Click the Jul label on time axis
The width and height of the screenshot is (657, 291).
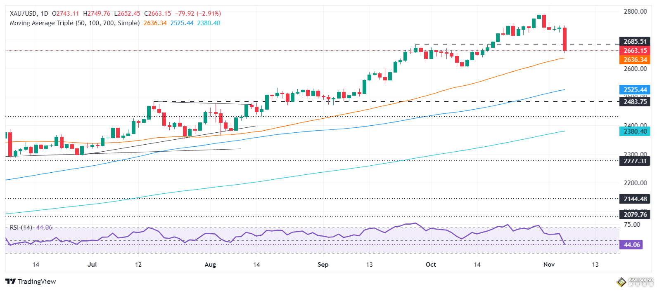click(x=92, y=265)
